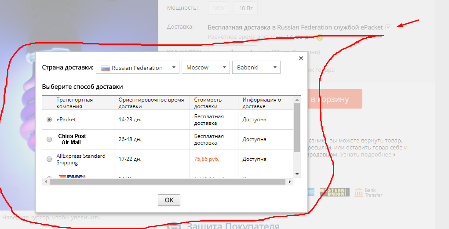
Task: Add to cart with the 'в корзину' button
Action: coord(335,99)
